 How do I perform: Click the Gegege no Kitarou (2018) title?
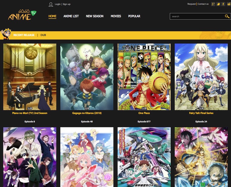coord(87,113)
